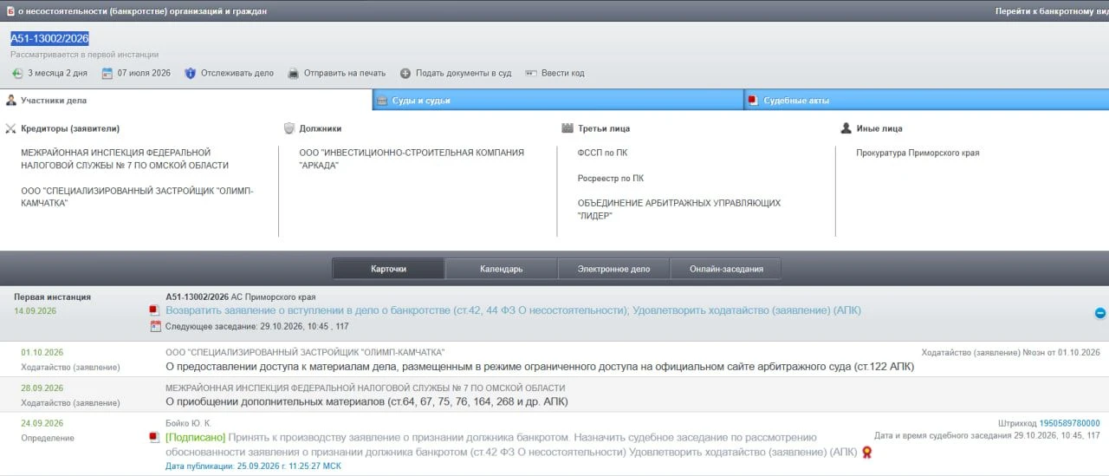Click the red logo icon in the page header
Image resolution: width=1109 pixels, height=476 pixels.
click(x=10, y=11)
